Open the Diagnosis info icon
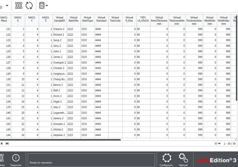Viewport: 238px width, 167px height. [16, 158]
